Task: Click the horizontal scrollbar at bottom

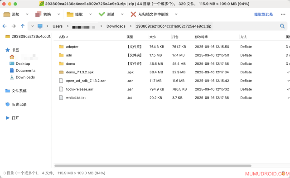Action: 153,166
